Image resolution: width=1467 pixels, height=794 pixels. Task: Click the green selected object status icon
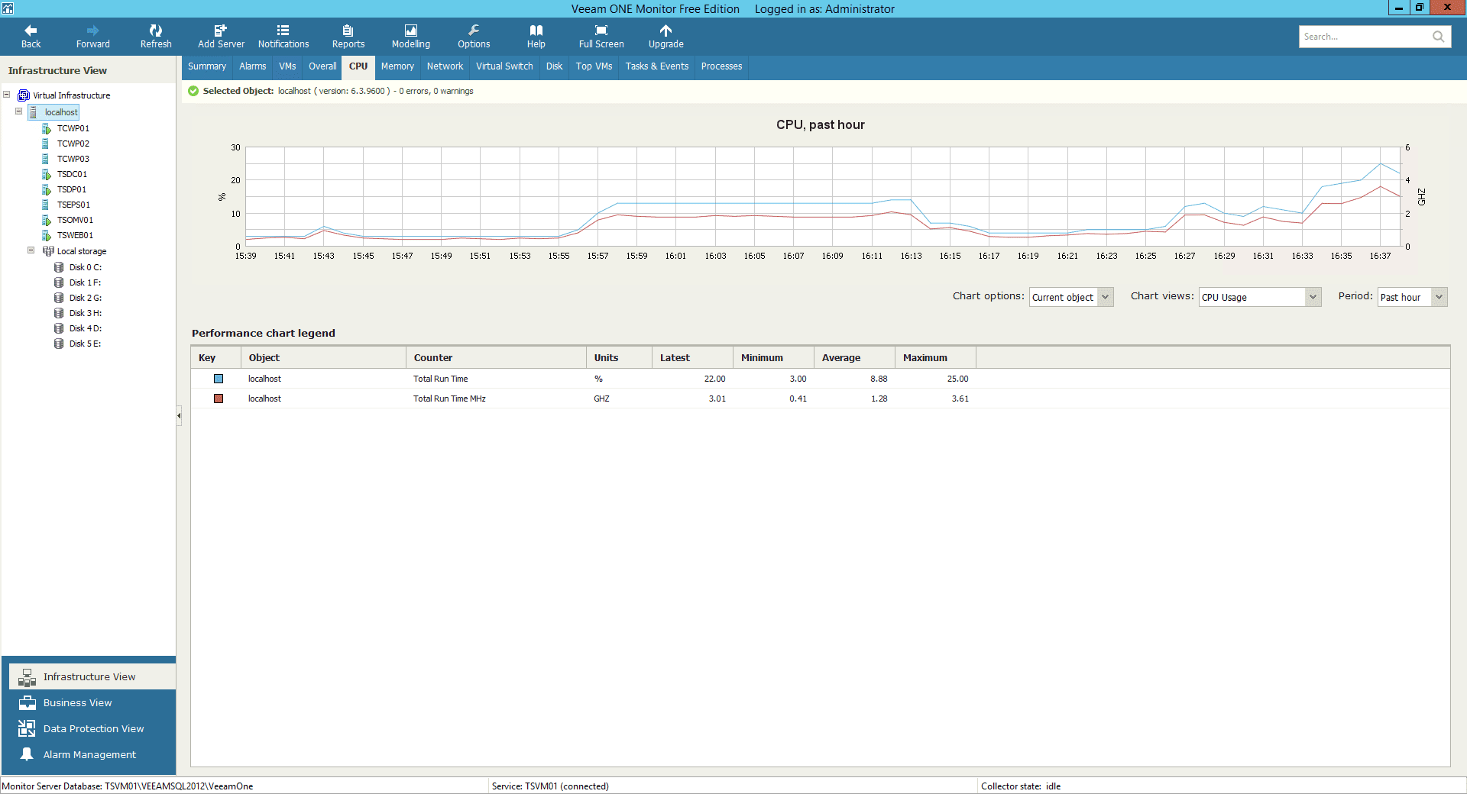tap(193, 91)
